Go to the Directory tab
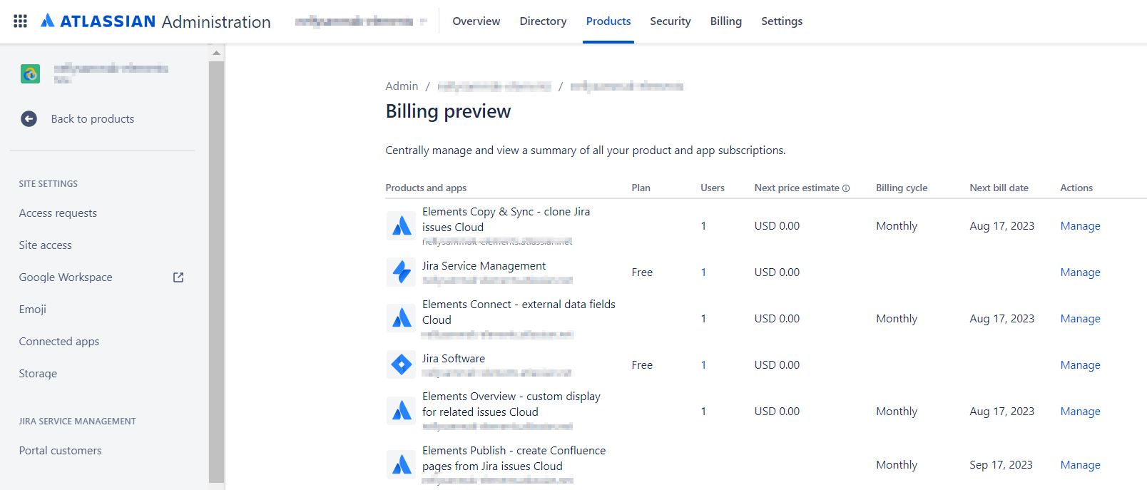 [x=543, y=21]
